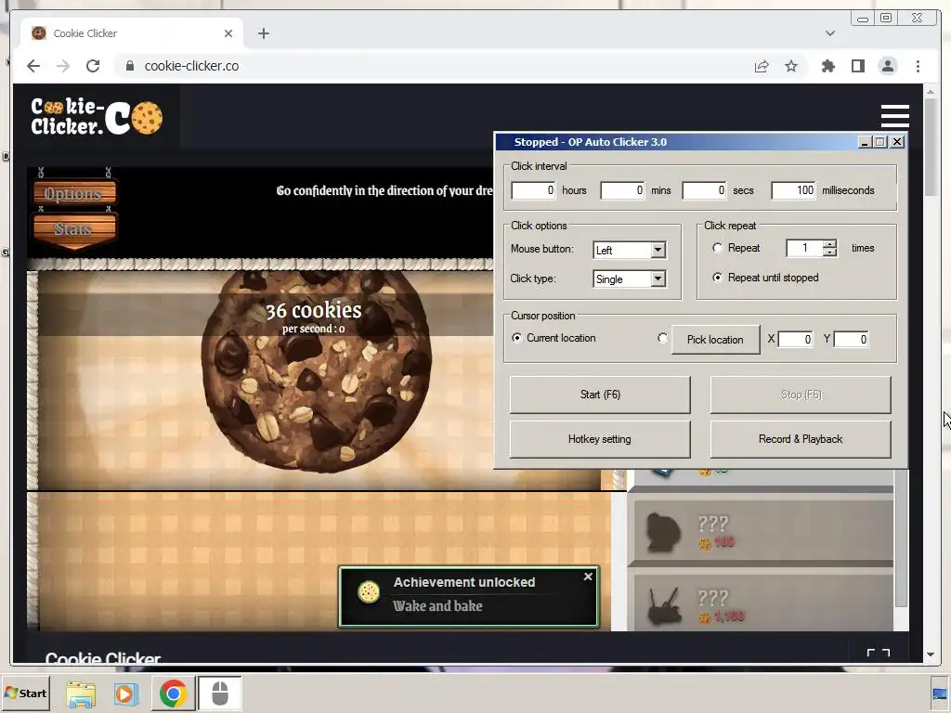Switch to OP Auto Clicker taskbar icon
The image size is (951, 713).
tap(219, 693)
